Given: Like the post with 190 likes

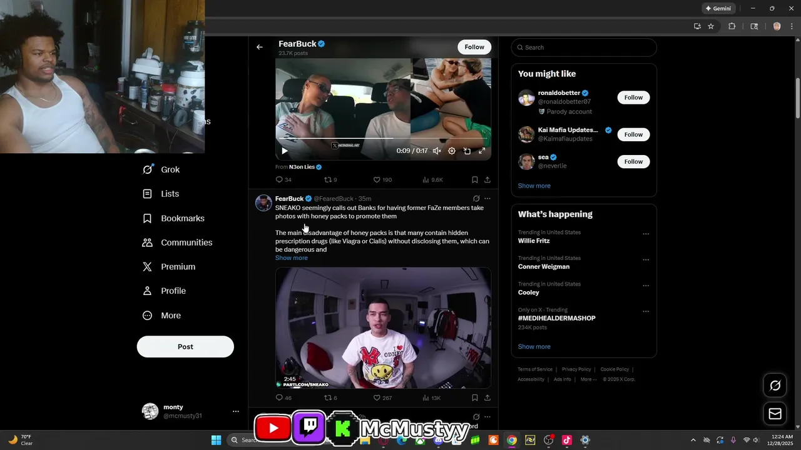Looking at the screenshot, I should [382, 179].
